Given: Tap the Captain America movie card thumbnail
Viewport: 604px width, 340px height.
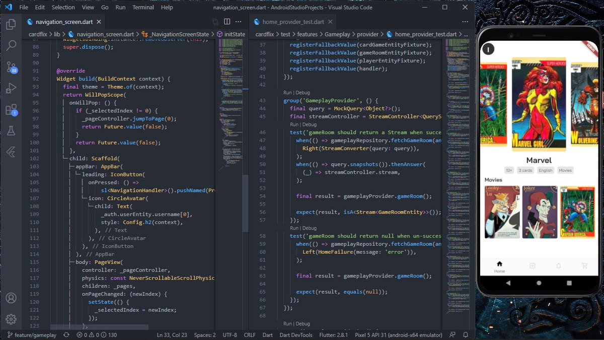Looking at the screenshot, I should (x=577, y=212).
